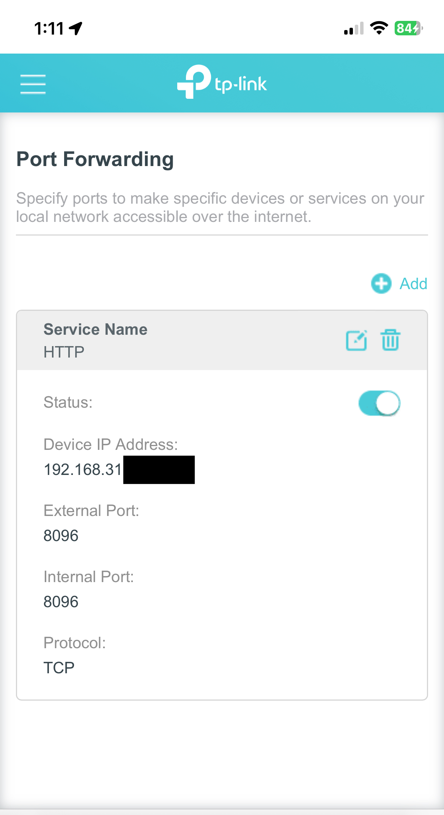The image size is (444, 815).
Task: Delete the HTTP service rule
Action: [x=390, y=340]
